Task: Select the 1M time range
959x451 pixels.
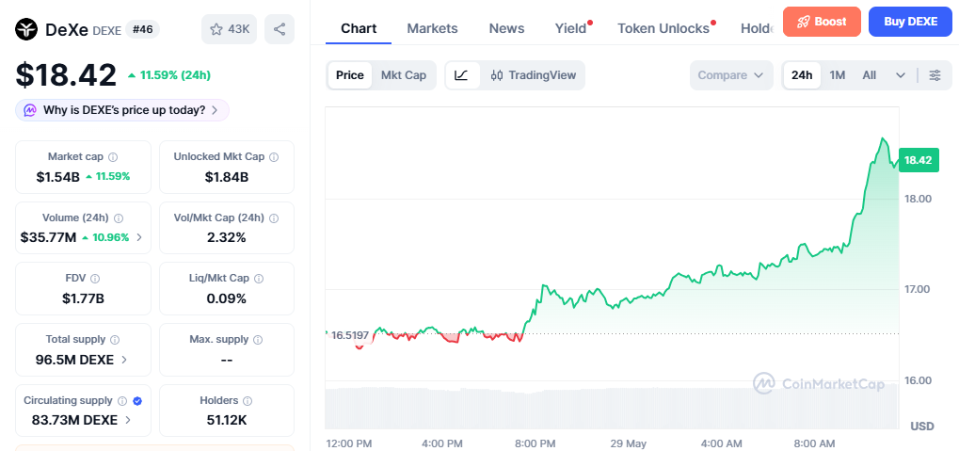Action: tap(838, 75)
